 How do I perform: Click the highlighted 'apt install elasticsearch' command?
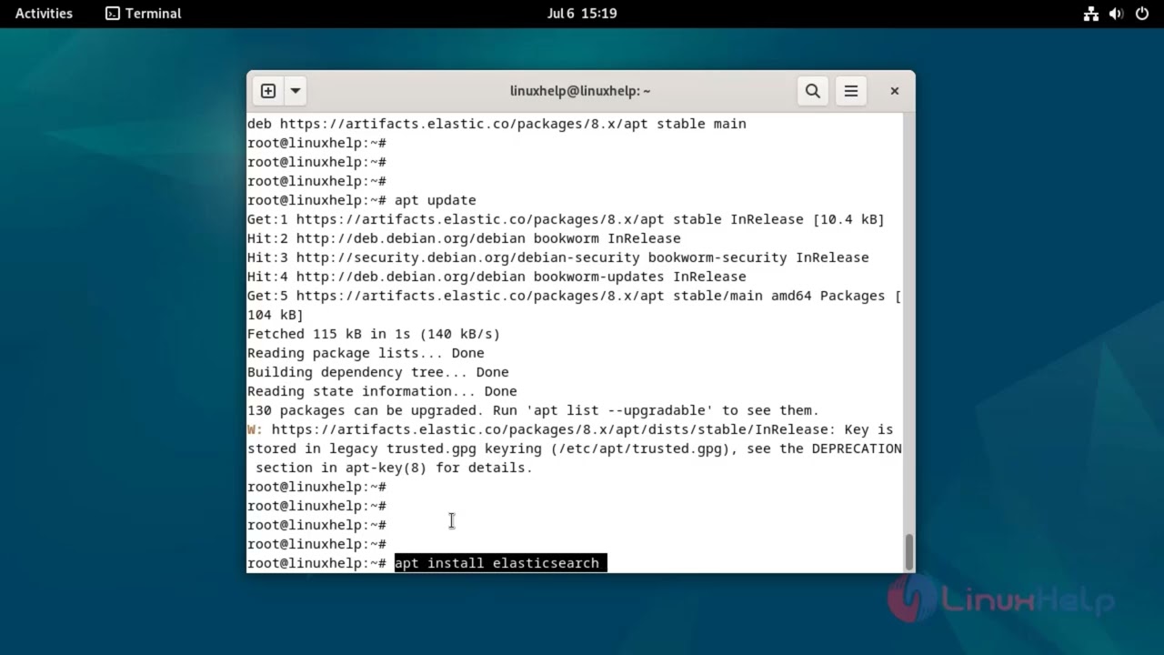[x=500, y=563]
